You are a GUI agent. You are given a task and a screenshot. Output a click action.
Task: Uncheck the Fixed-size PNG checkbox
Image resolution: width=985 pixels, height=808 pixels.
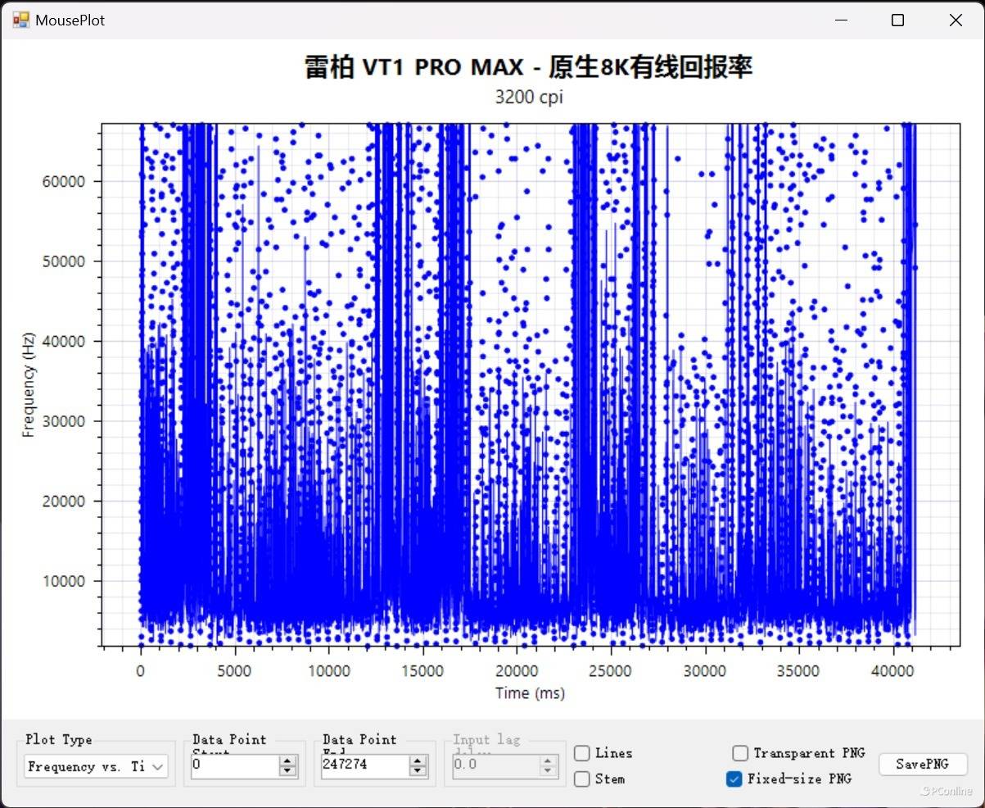click(734, 778)
